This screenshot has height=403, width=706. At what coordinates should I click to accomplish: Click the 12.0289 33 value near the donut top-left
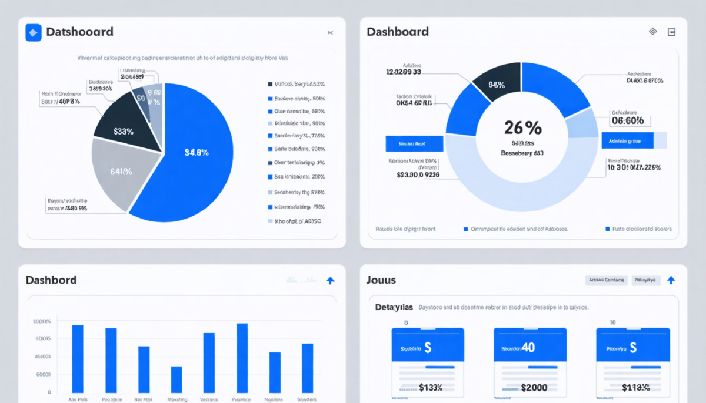click(x=403, y=72)
